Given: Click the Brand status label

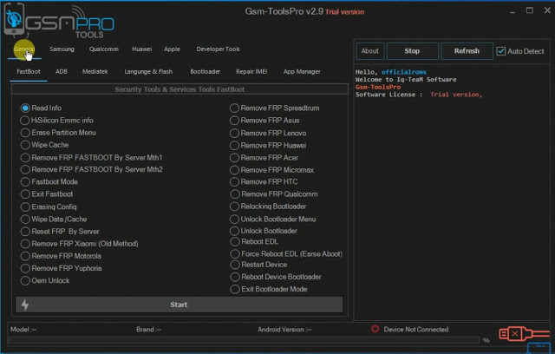Looking at the screenshot, I should click(x=148, y=329).
